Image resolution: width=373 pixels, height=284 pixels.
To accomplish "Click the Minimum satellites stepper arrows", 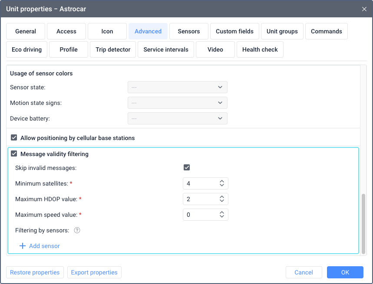I will pyautogui.click(x=221, y=183).
